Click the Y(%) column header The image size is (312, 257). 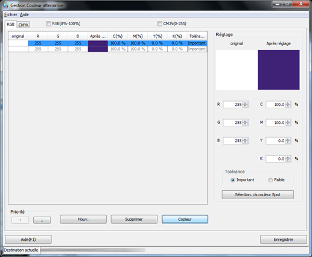[158, 36]
